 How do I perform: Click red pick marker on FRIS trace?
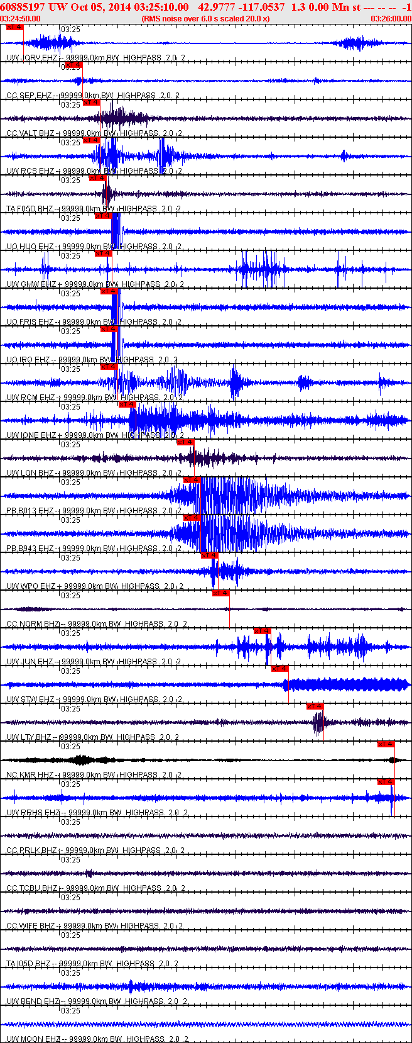(x=109, y=291)
